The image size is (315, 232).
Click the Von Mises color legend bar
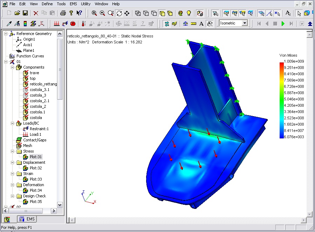coord(282,100)
